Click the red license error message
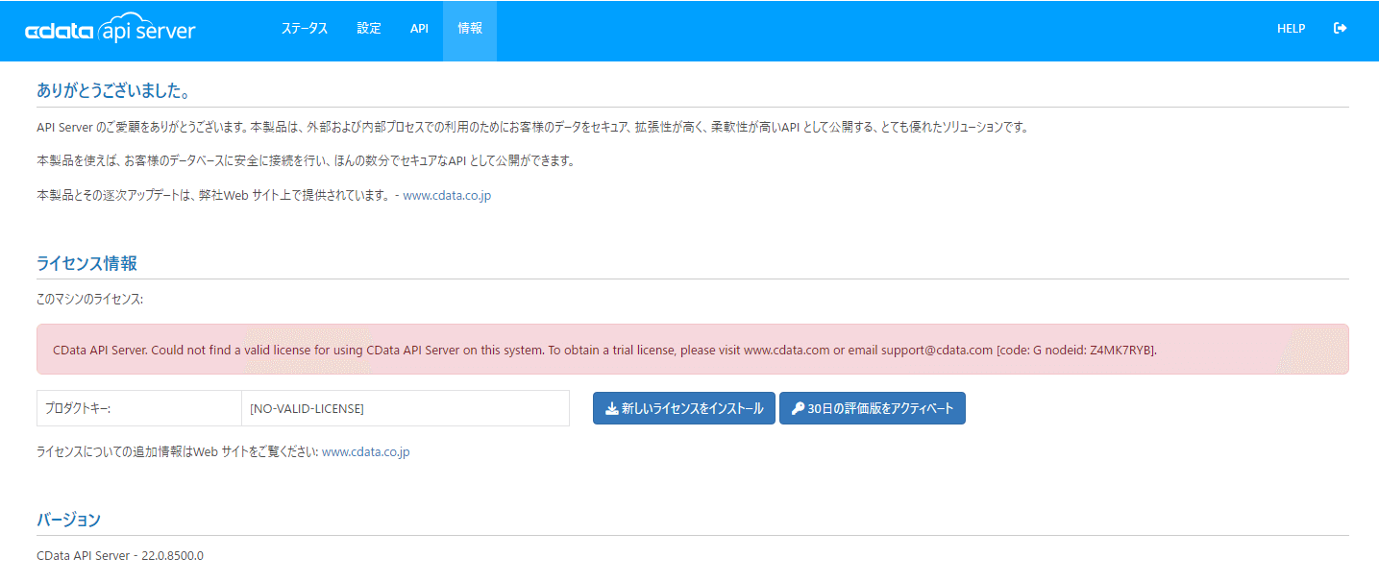The width and height of the screenshot is (1379, 582). coord(693,350)
